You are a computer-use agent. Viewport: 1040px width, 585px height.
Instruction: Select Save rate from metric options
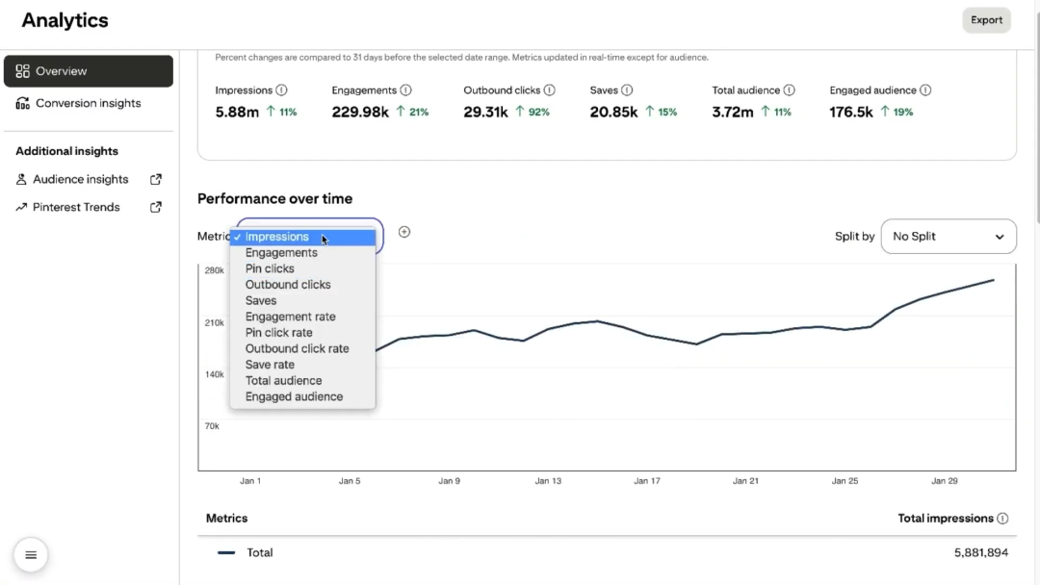[270, 365]
